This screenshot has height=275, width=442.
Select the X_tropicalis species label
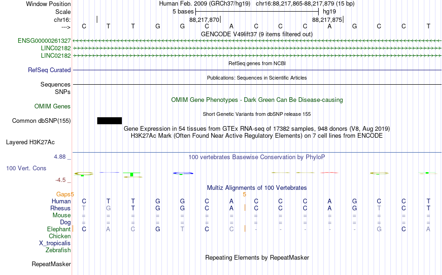coord(55,243)
